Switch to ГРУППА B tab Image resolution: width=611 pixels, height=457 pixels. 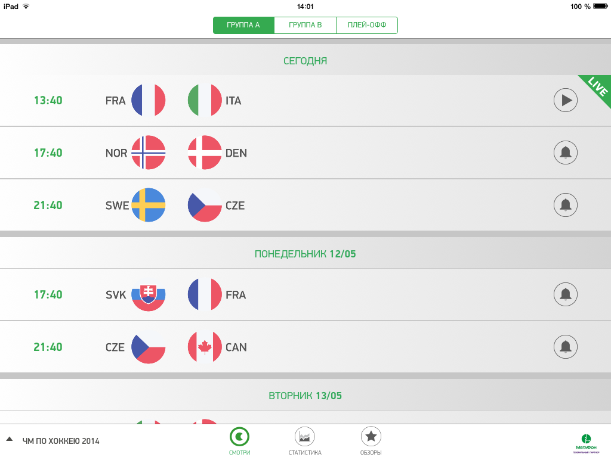305,25
